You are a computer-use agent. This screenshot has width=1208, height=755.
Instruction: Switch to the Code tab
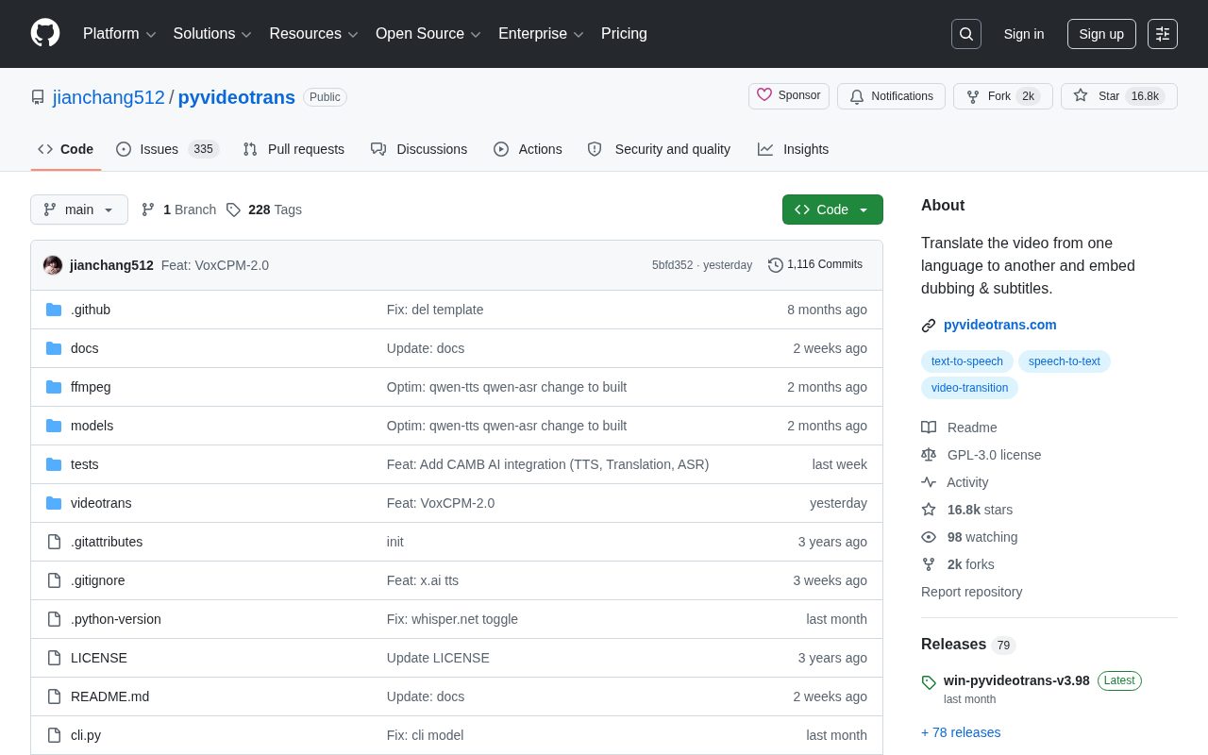tap(66, 149)
